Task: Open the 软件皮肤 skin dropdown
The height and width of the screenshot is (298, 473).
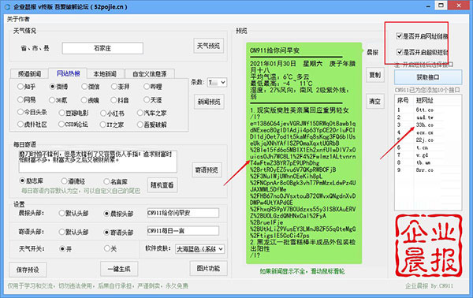Action: pos(200,249)
